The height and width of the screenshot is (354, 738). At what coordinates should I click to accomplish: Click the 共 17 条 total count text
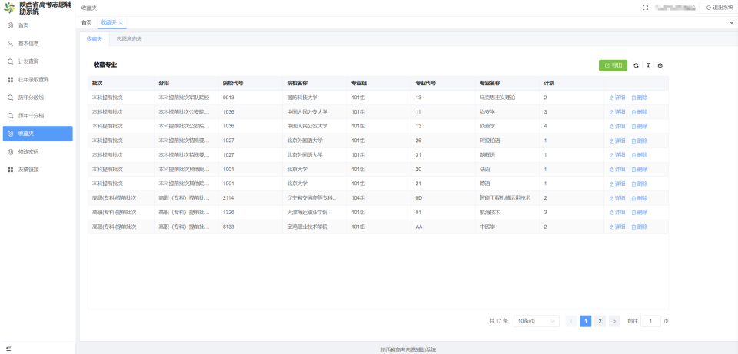498,321
